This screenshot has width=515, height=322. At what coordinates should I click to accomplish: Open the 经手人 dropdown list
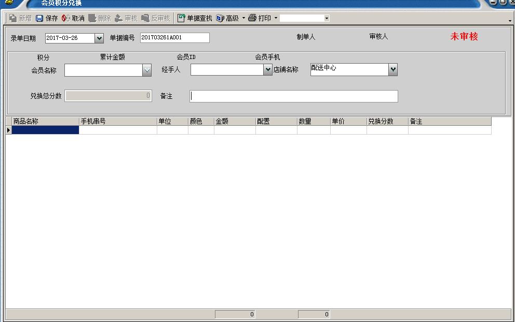point(268,69)
